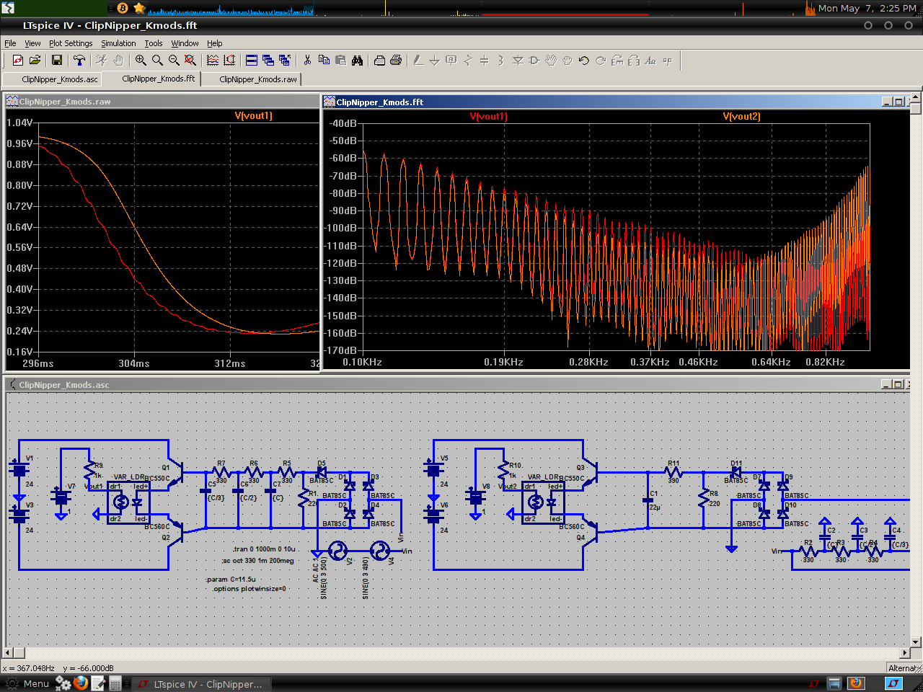This screenshot has width=923, height=692.
Task: Switch to the ClipNipper_Kmods.asc tab
Action: [x=53, y=79]
